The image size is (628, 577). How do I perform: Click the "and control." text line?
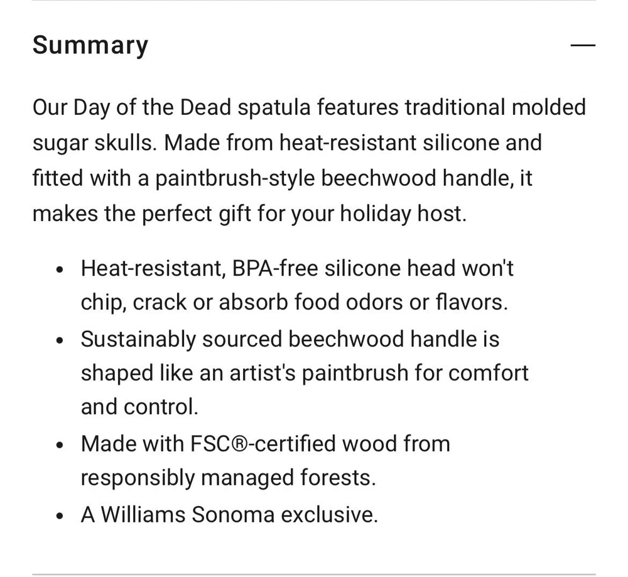click(x=139, y=407)
